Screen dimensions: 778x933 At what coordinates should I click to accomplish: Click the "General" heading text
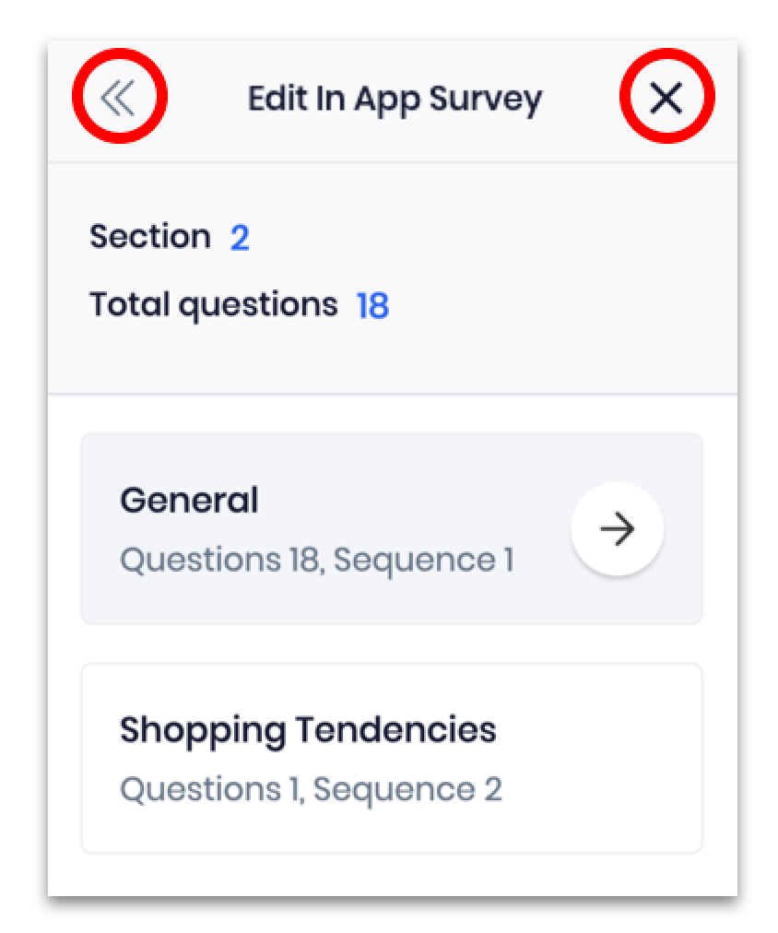pos(189,501)
